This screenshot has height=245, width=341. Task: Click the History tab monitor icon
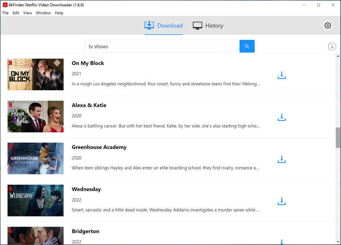coord(197,25)
